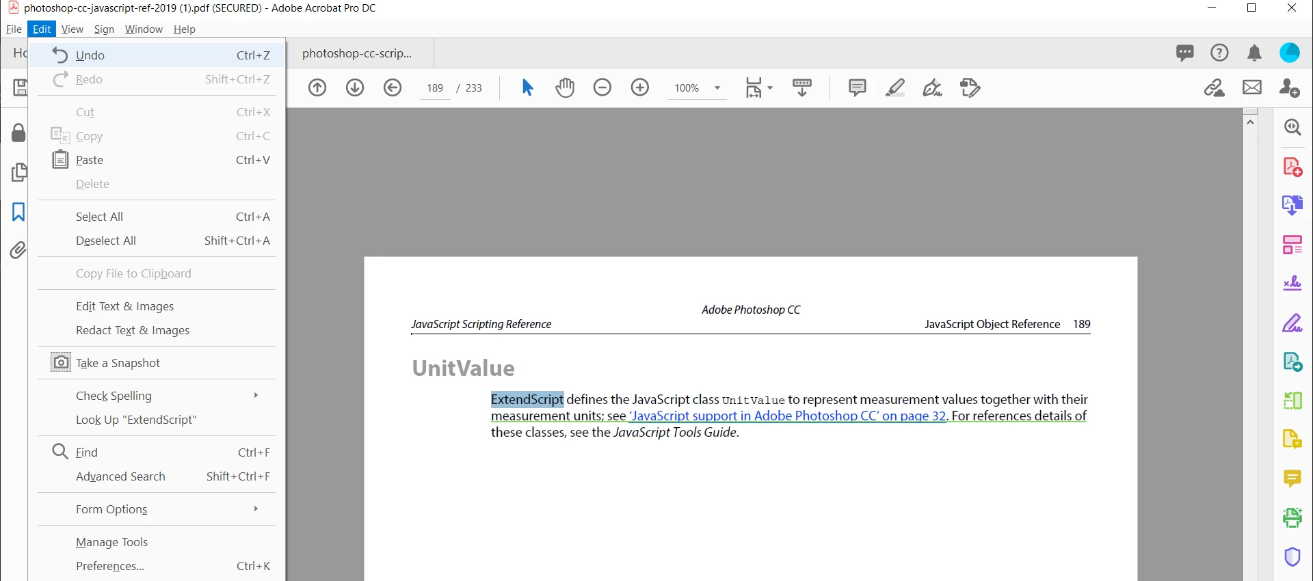Click the scrolling mode keyboard icon
The height and width of the screenshot is (581, 1313).
click(802, 87)
